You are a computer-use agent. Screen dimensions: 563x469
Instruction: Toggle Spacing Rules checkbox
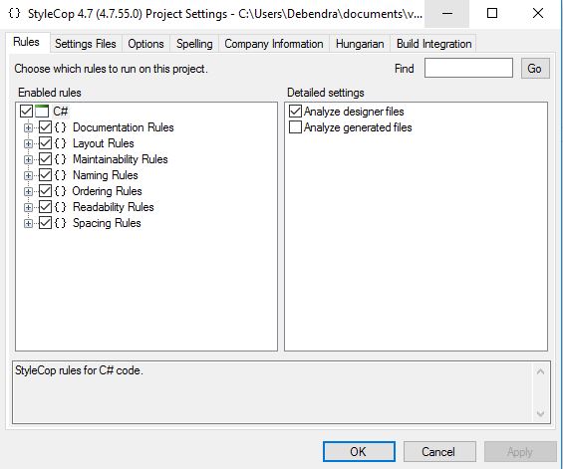(45, 223)
